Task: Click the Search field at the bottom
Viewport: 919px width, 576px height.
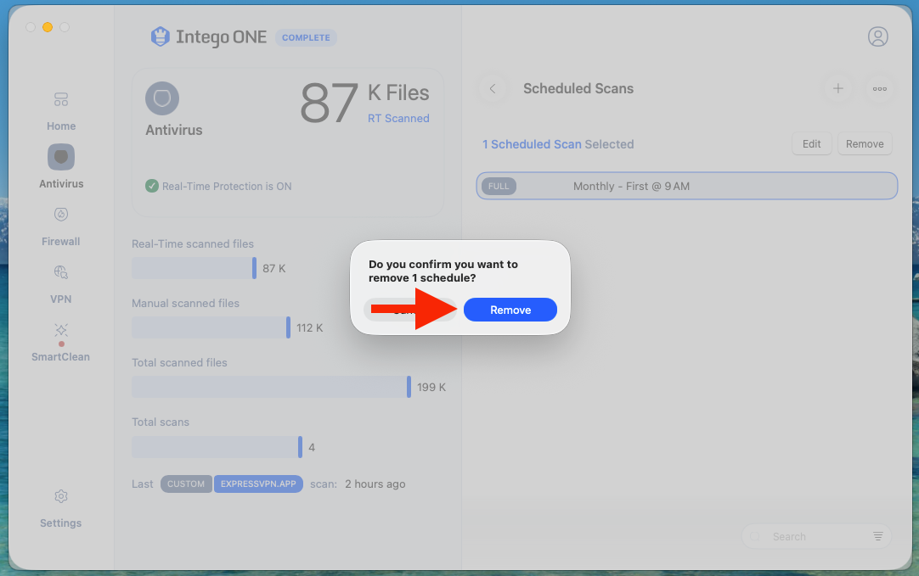Action: tap(816, 536)
